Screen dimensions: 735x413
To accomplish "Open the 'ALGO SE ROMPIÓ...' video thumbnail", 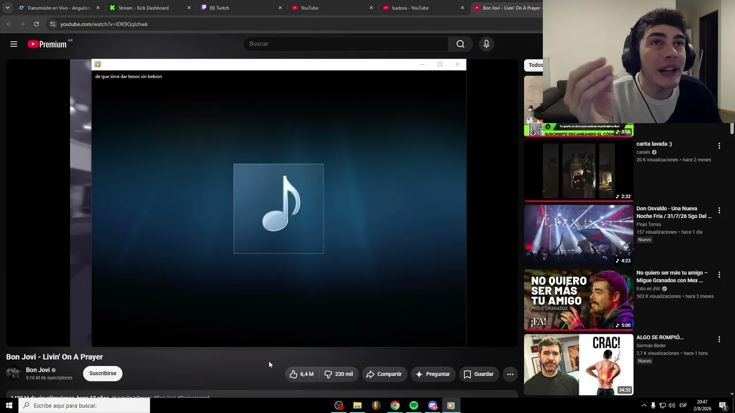I will click(x=579, y=364).
